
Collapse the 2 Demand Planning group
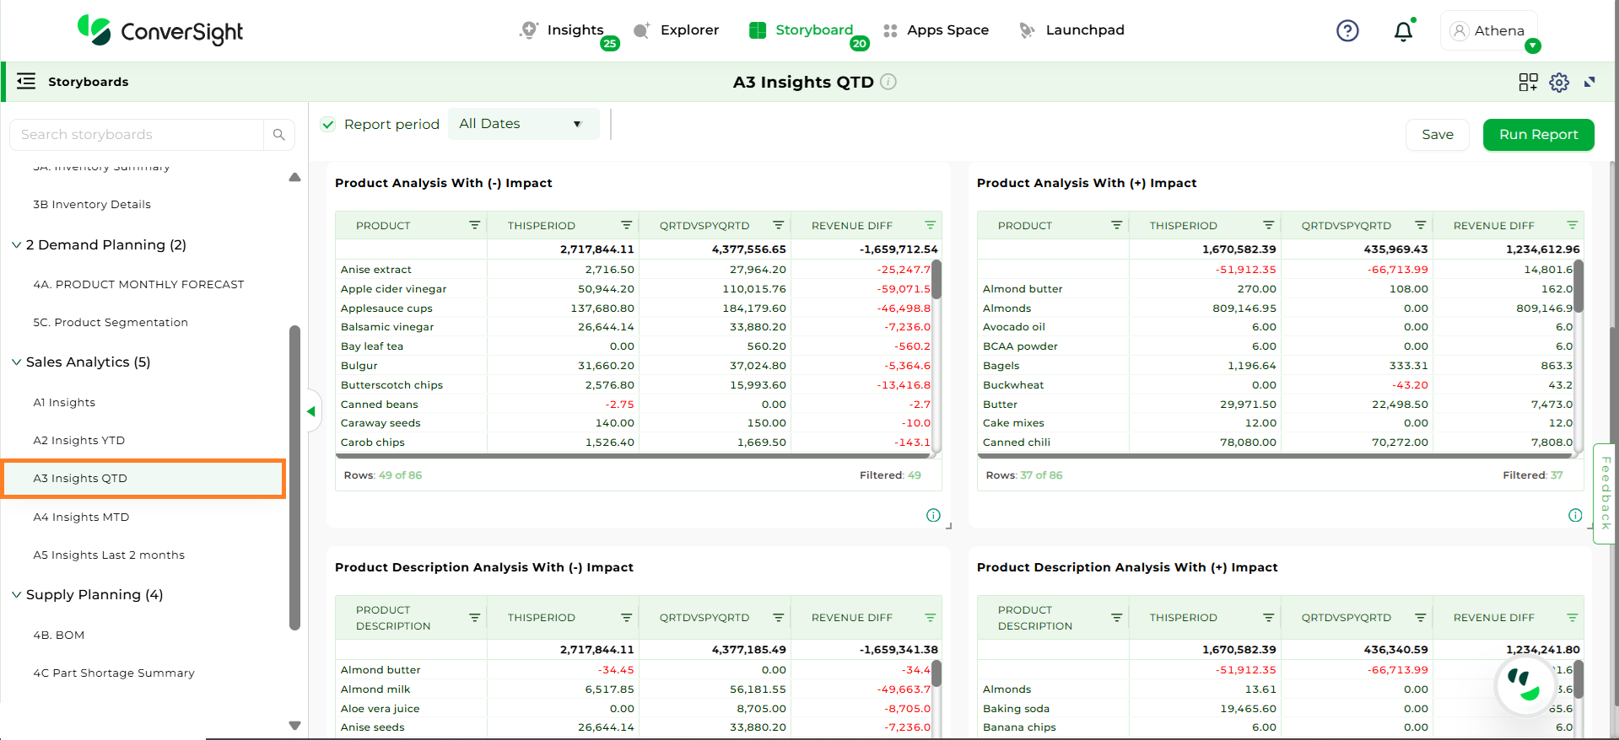coord(16,244)
